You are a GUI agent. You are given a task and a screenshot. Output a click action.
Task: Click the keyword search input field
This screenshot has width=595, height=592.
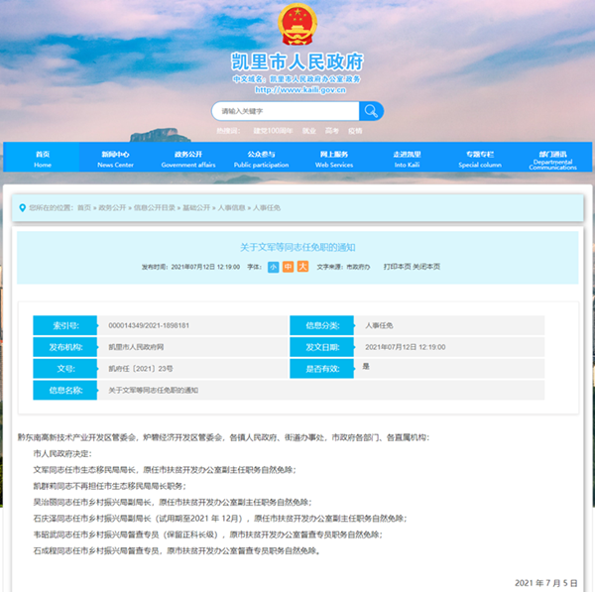(x=285, y=110)
